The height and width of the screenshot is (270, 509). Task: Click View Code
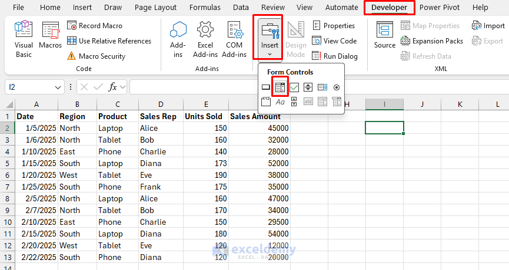[x=334, y=41]
